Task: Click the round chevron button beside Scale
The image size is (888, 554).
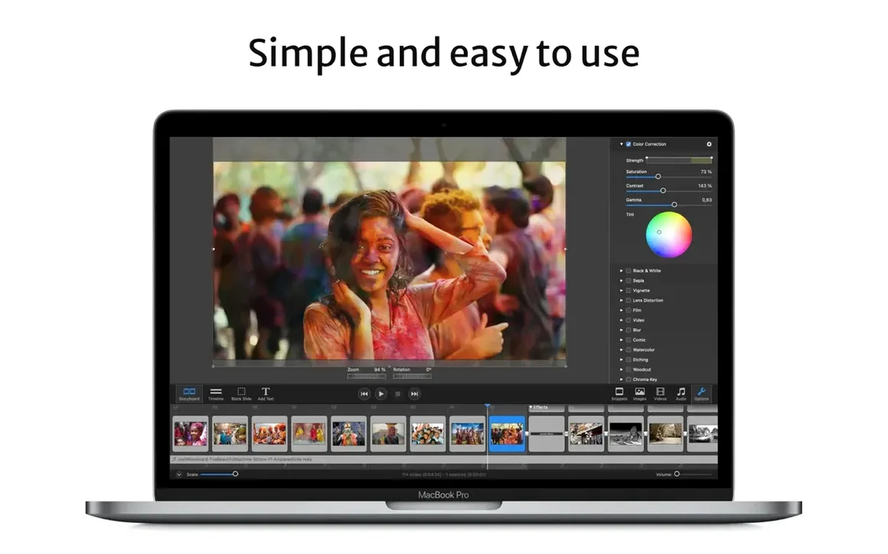Action: click(179, 474)
